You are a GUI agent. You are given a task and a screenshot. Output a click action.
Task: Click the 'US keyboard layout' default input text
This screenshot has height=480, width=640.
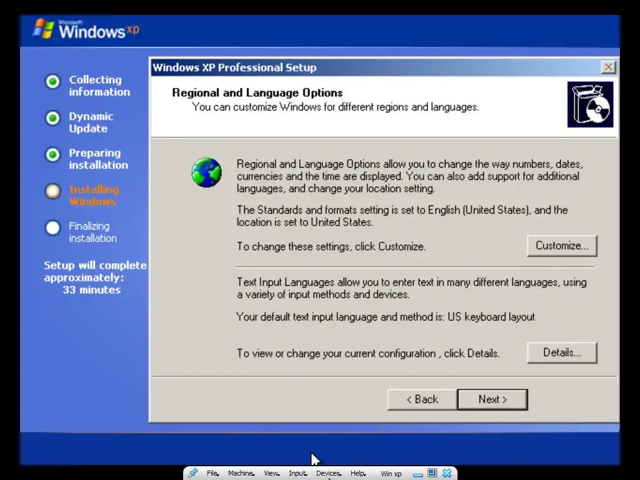pos(491,317)
